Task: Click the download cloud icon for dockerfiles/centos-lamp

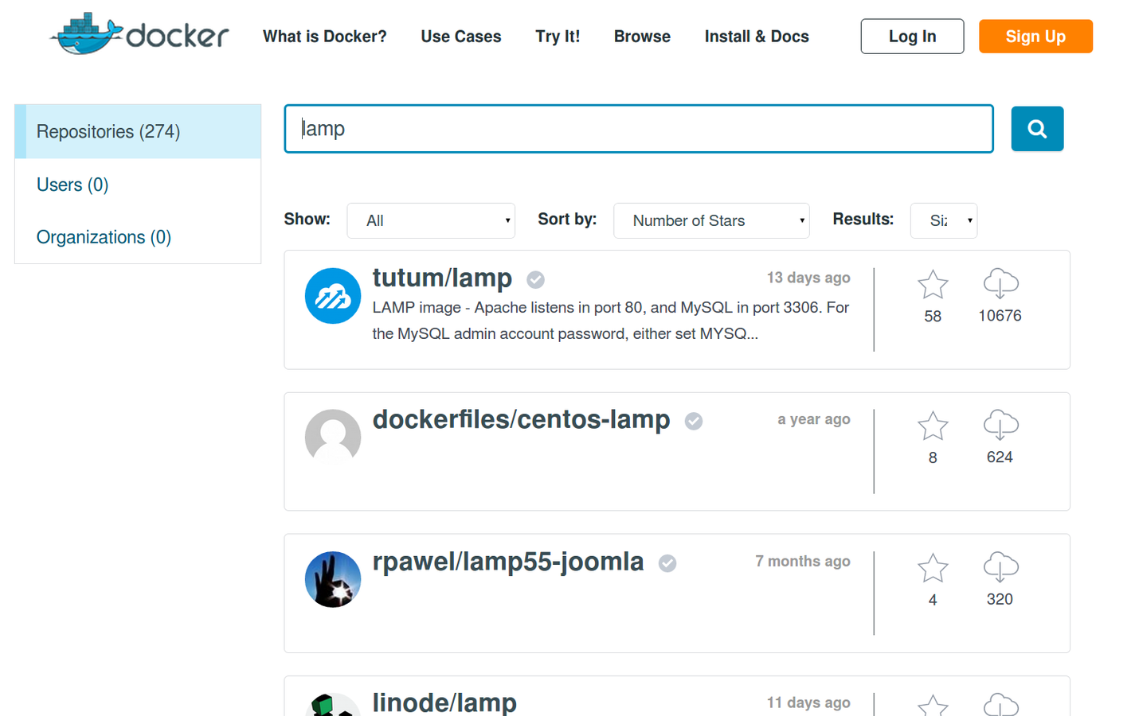Action: tap(1000, 426)
